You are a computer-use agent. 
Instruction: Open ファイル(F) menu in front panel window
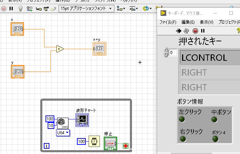click(x=168, y=22)
